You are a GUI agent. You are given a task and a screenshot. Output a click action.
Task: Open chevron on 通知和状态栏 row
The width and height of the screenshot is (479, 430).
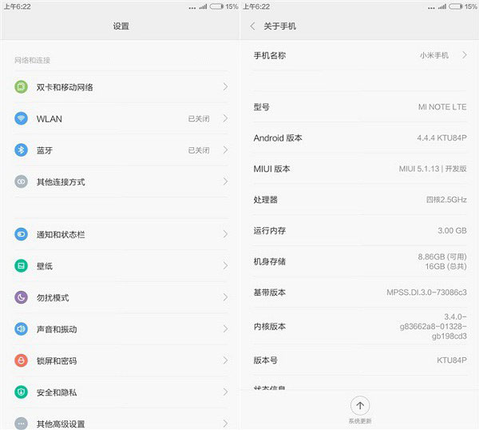(x=225, y=234)
